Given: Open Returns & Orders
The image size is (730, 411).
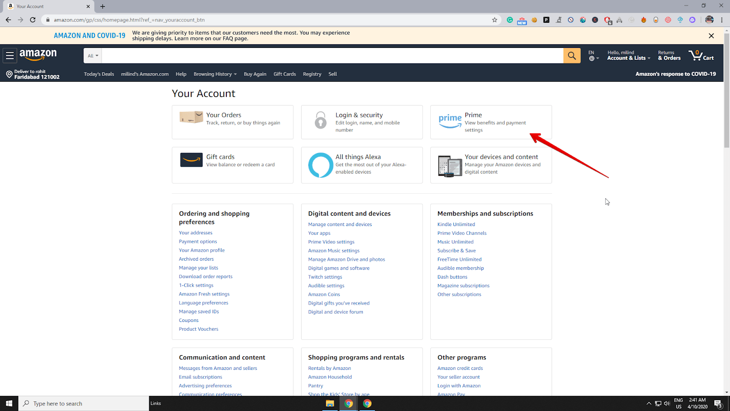Looking at the screenshot, I should (x=669, y=55).
